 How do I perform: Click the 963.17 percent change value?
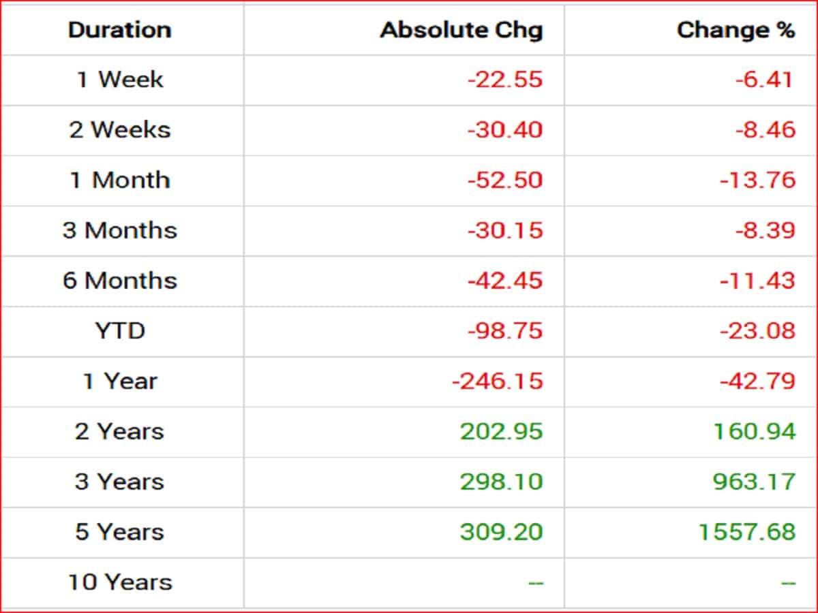pyautogui.click(x=754, y=482)
